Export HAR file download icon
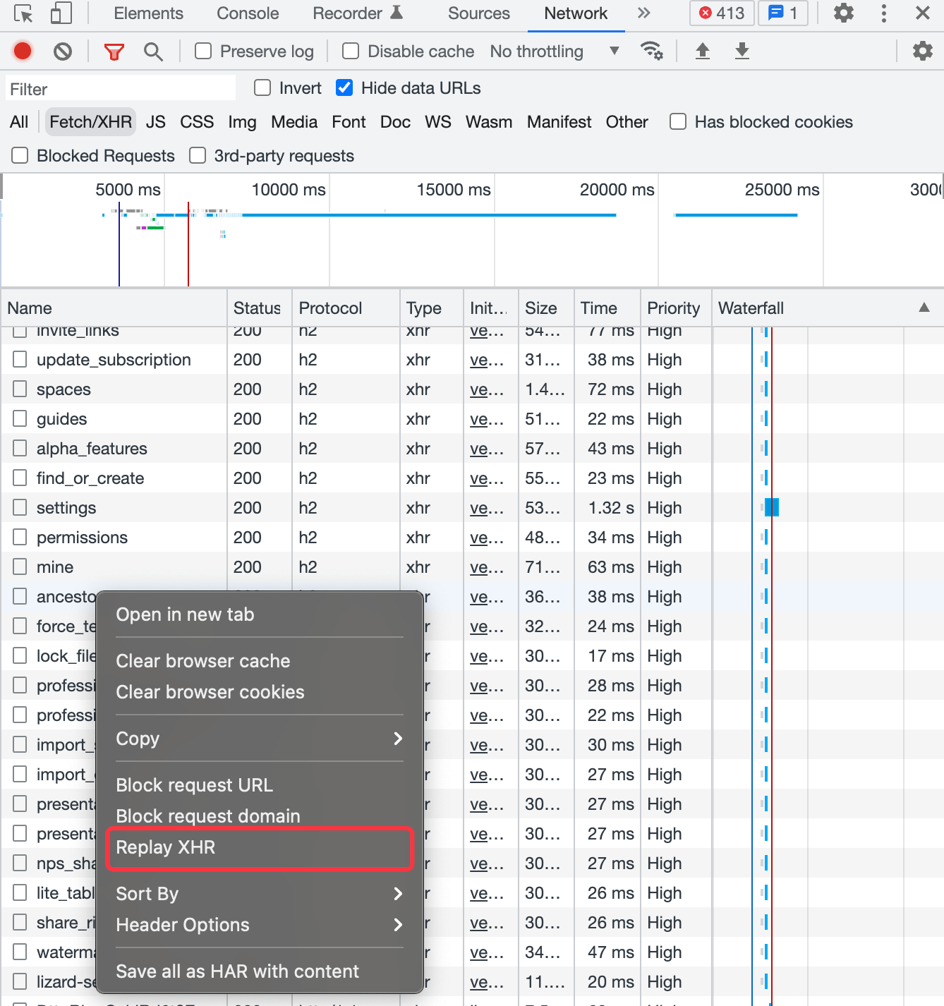Viewport: 944px width, 1006px height. (x=742, y=51)
